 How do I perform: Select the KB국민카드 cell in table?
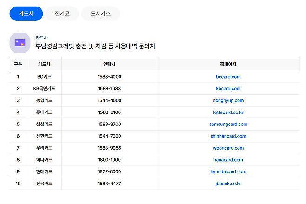(44, 89)
